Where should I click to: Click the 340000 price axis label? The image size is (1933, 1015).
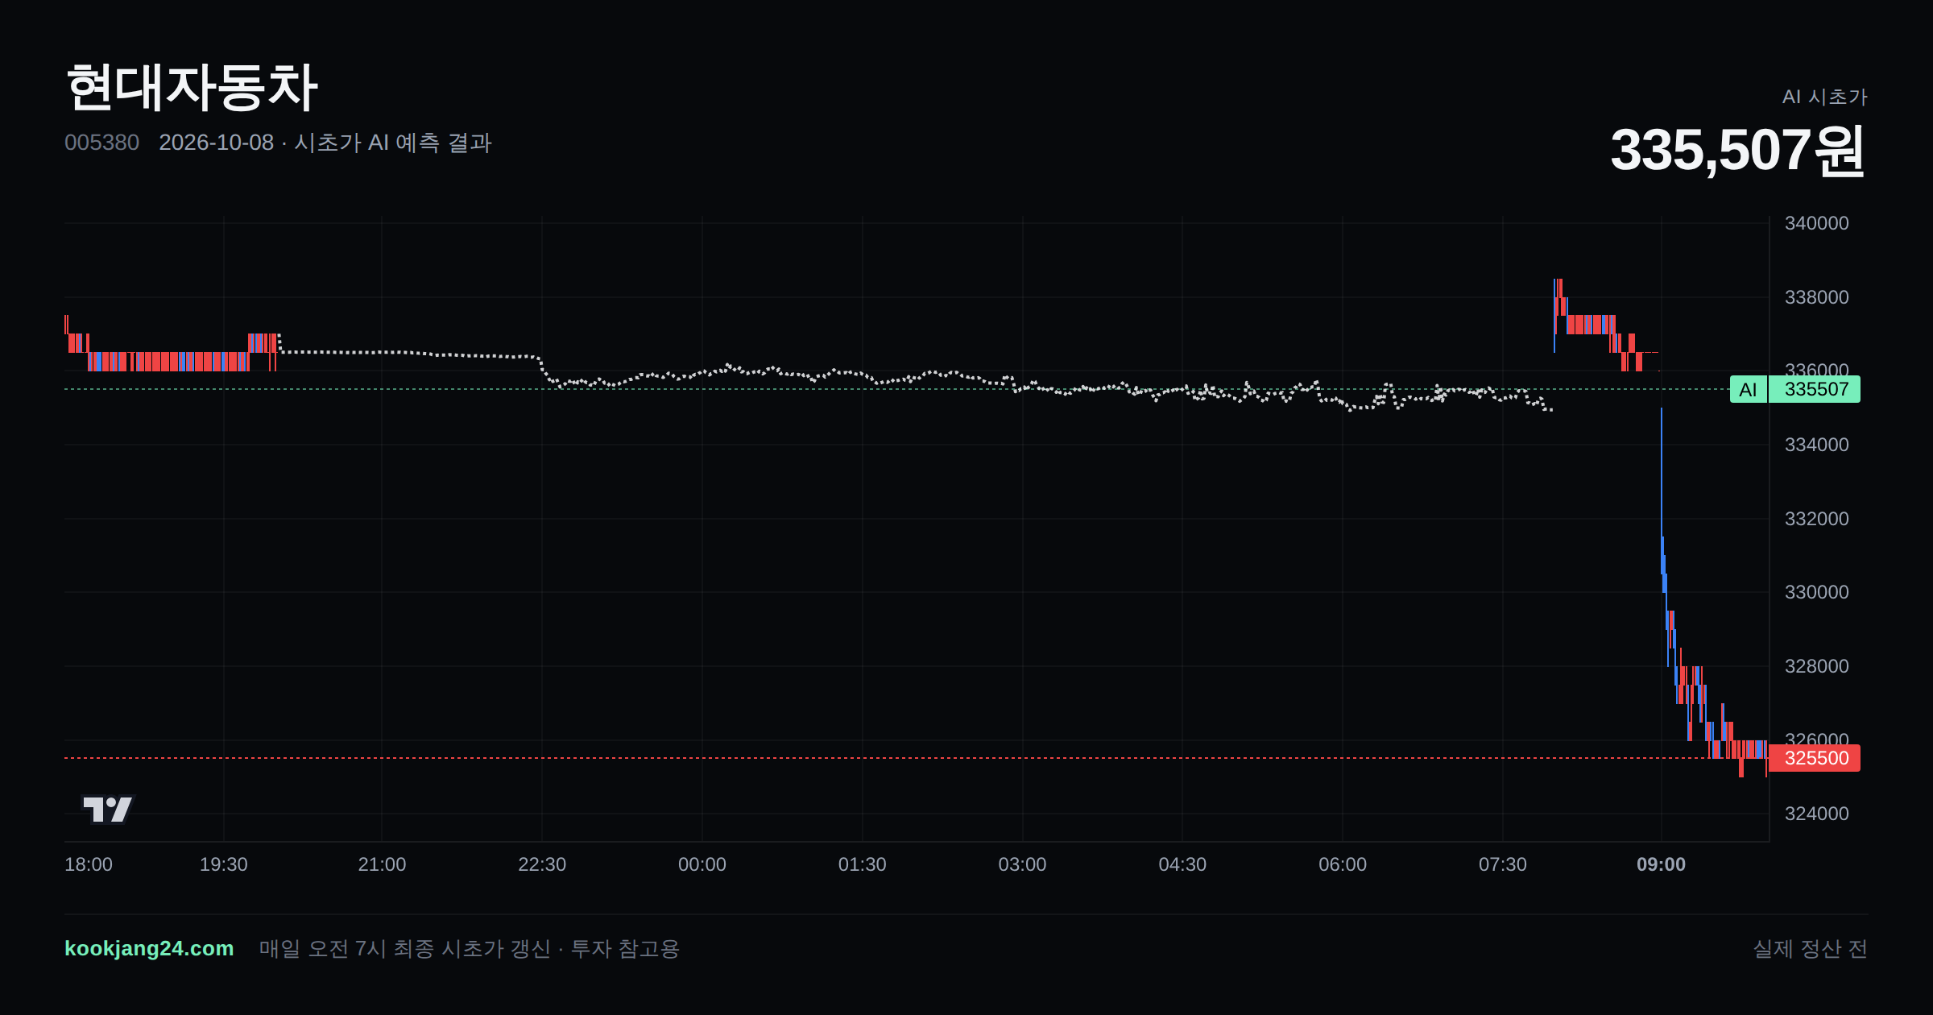coord(1817,223)
